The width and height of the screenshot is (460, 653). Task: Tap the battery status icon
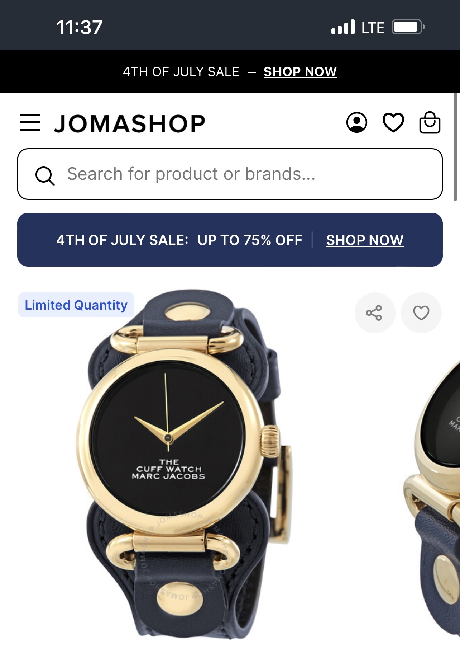(x=408, y=27)
